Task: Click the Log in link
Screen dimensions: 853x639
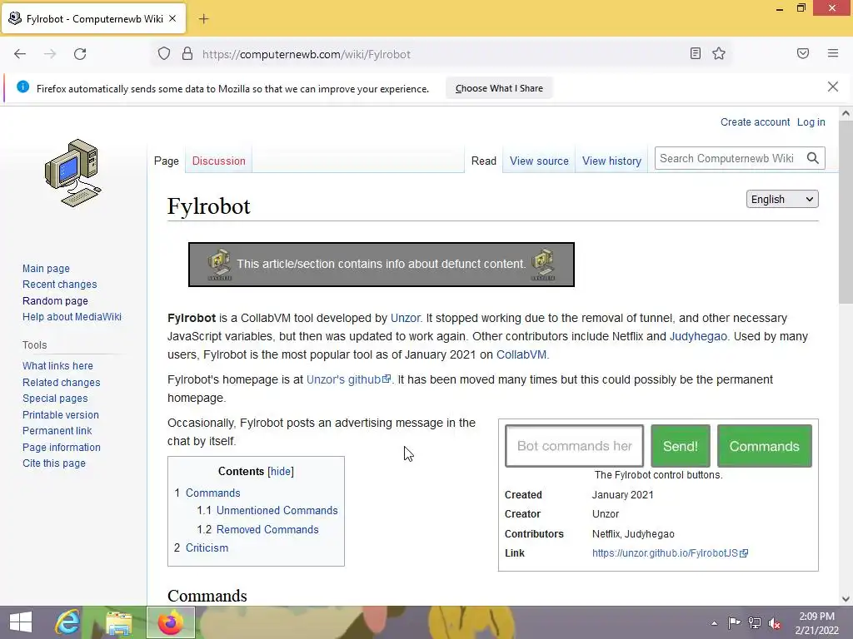Action: [811, 121]
